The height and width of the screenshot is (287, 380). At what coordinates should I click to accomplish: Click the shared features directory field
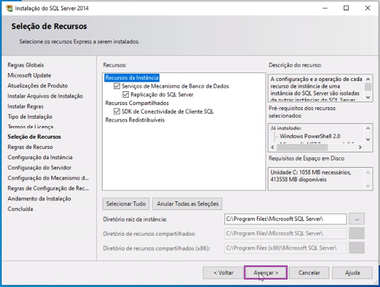click(x=285, y=234)
